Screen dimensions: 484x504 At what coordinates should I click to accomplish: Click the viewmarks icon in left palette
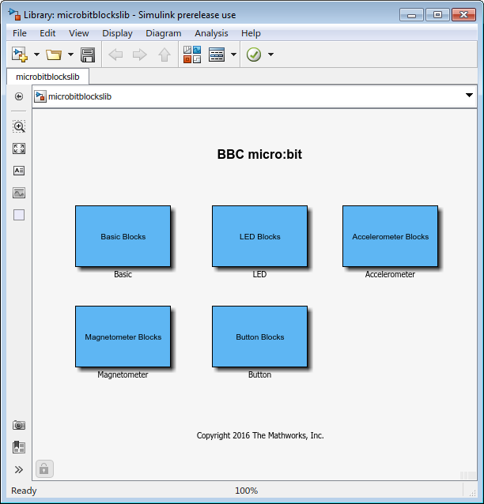tap(19, 447)
